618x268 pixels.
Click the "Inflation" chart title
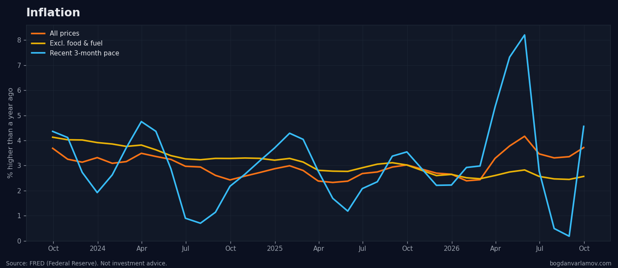[x=53, y=13]
